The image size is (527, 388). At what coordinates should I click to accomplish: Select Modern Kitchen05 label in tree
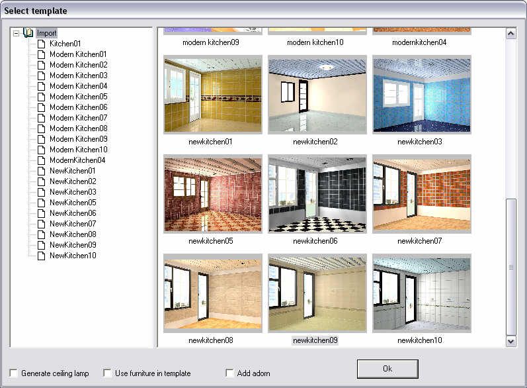(x=79, y=97)
